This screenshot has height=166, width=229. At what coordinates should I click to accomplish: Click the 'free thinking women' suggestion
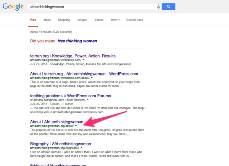tap(77, 41)
